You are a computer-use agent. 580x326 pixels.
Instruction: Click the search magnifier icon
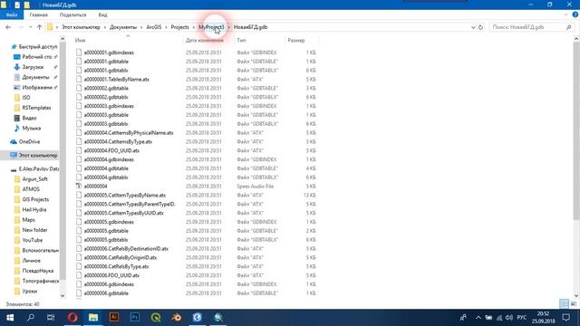pyautogui.click(x=569, y=27)
